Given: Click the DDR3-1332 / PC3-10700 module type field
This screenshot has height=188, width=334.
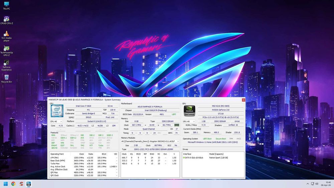Looking at the screenshot, I should point(153,149).
